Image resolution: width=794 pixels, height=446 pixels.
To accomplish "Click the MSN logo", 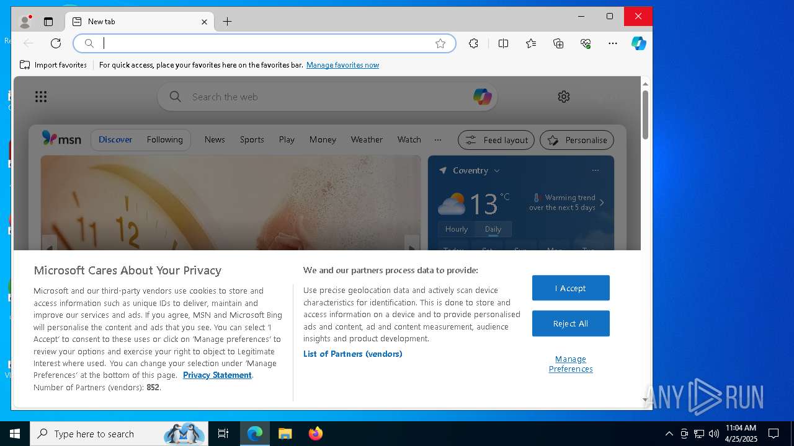I will coord(61,139).
